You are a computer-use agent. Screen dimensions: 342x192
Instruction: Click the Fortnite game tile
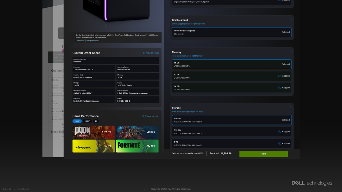137,146
